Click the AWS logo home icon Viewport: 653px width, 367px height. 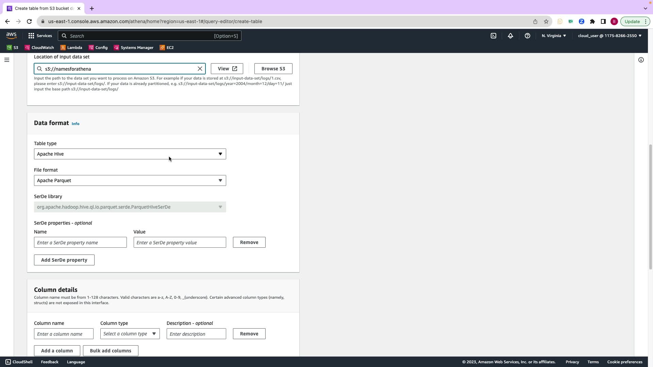(x=11, y=36)
